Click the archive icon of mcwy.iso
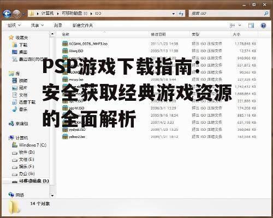Viewport: 273px width, 218px height. (65, 80)
